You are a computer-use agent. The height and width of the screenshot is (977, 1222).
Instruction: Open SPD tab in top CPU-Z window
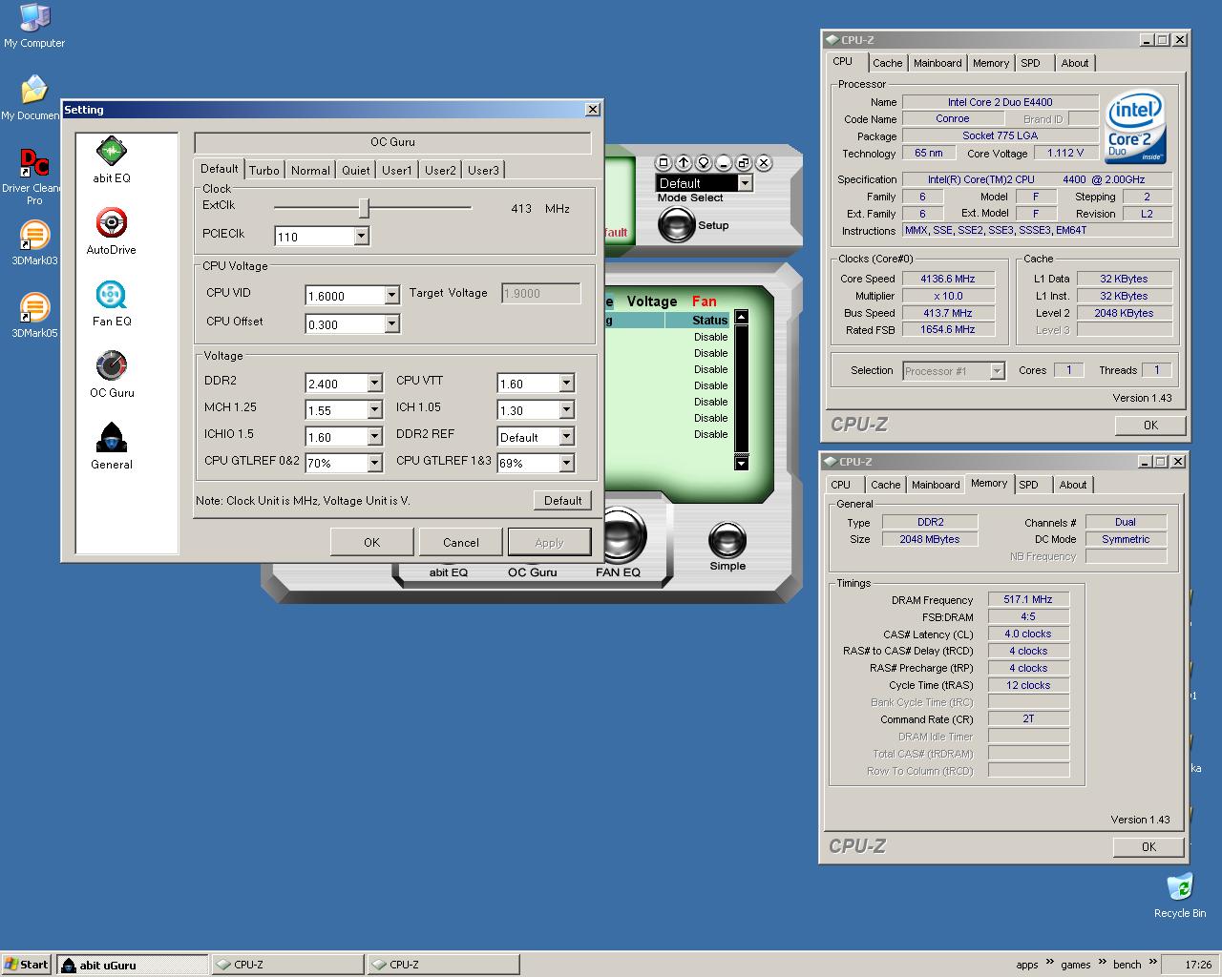coord(1030,63)
